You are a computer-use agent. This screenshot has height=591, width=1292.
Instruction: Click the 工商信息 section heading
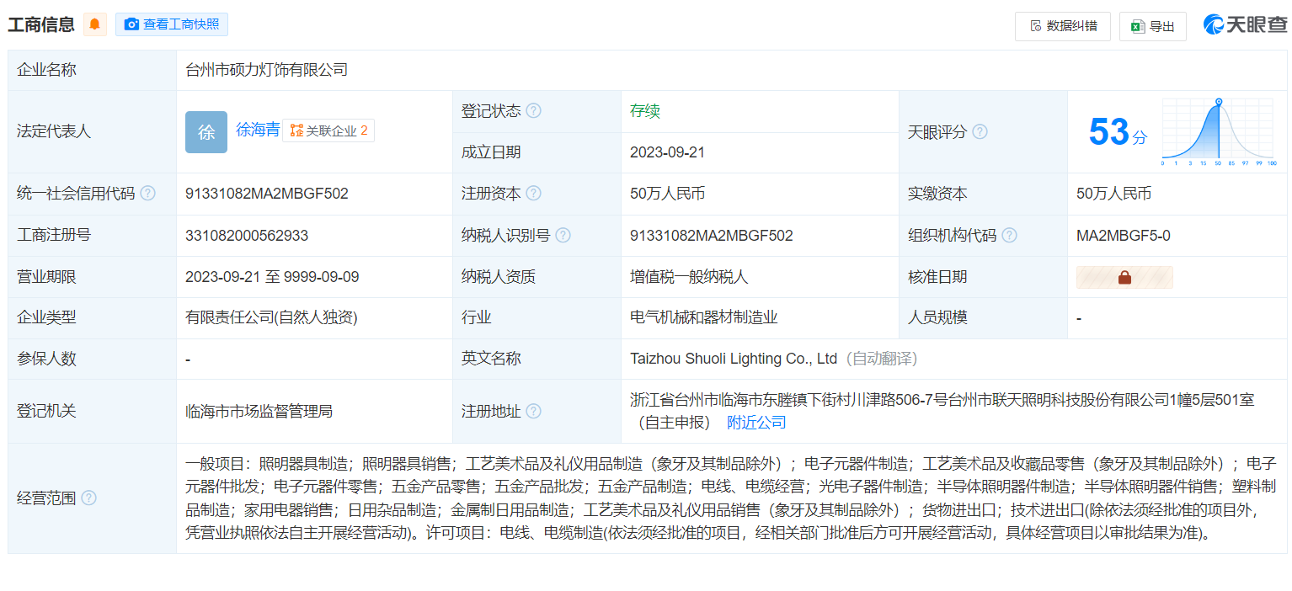click(x=42, y=24)
